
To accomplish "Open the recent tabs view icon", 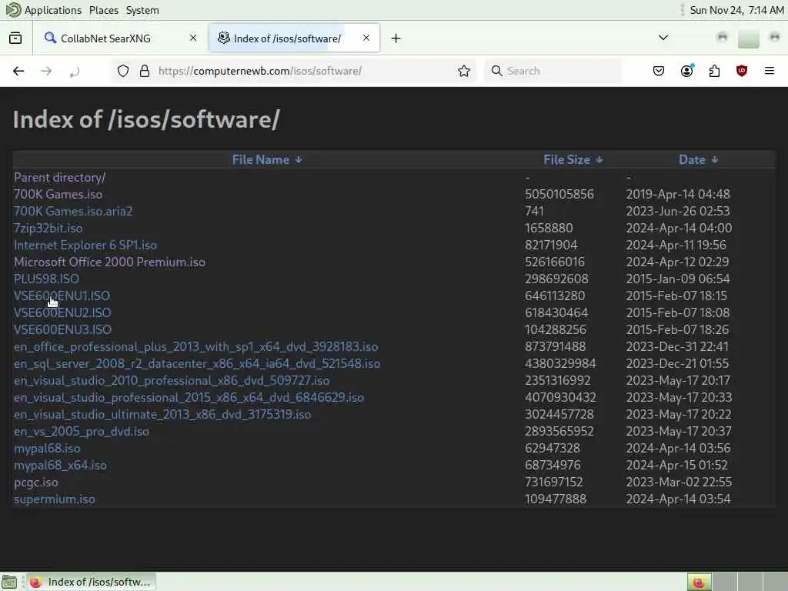I will [x=15, y=38].
